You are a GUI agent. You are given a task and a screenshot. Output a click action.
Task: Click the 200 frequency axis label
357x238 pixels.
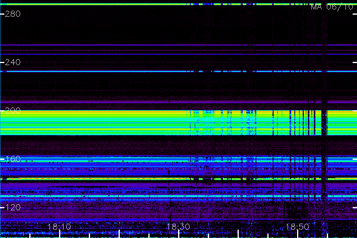(13, 111)
